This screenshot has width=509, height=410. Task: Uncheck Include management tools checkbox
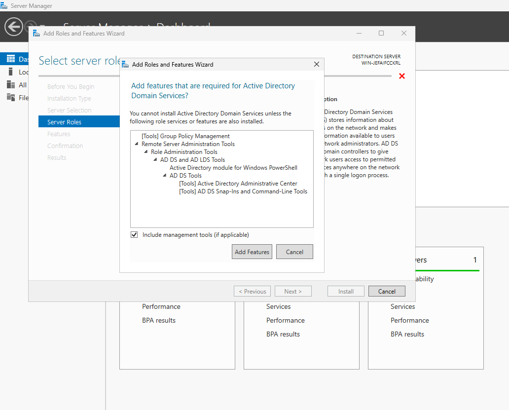[134, 235]
